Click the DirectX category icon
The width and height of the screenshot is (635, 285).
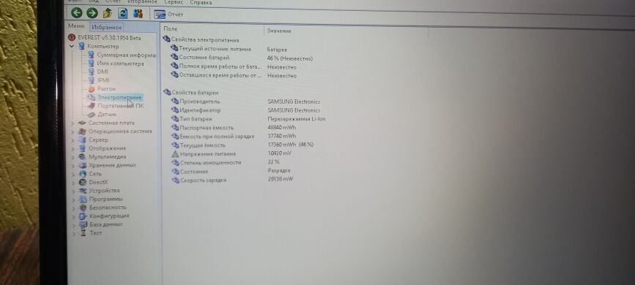83,182
